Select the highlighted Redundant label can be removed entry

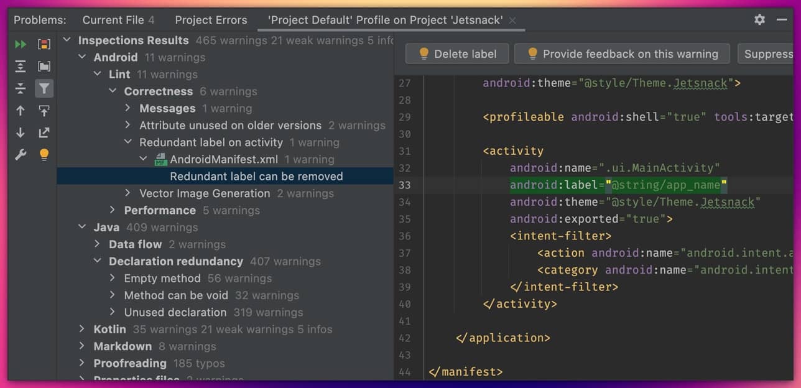pos(256,176)
